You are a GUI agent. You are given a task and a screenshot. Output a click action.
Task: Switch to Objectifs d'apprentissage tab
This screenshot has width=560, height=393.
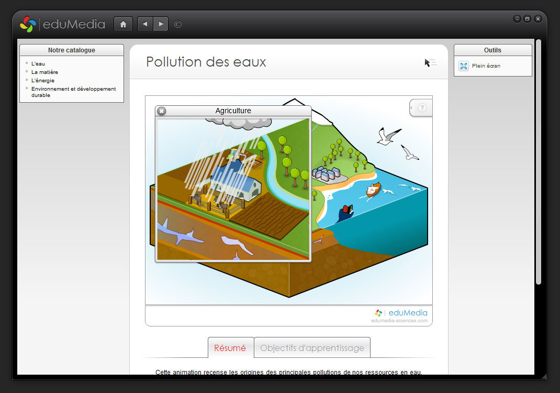tap(312, 348)
